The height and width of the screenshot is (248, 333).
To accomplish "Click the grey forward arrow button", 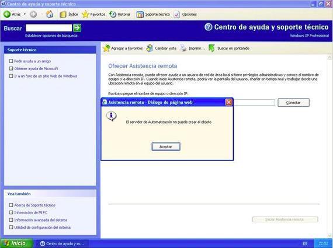I will pyautogui.click(x=33, y=14).
